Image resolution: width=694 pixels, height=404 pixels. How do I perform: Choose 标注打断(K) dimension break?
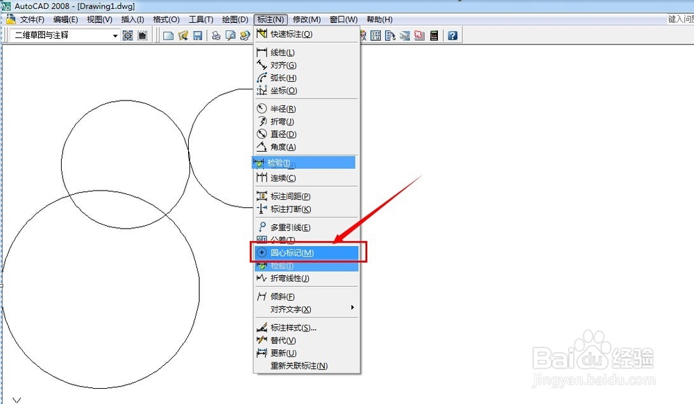pos(306,209)
